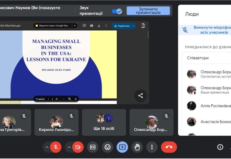Expand the audio settings arrow beside microphone
Image resolution: width=231 pixels, height=159 pixels.
click(x=47, y=147)
